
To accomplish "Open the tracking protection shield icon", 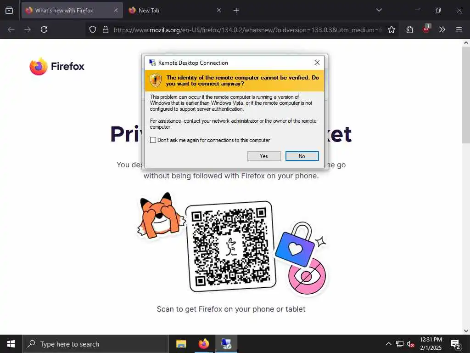I will click(x=93, y=29).
